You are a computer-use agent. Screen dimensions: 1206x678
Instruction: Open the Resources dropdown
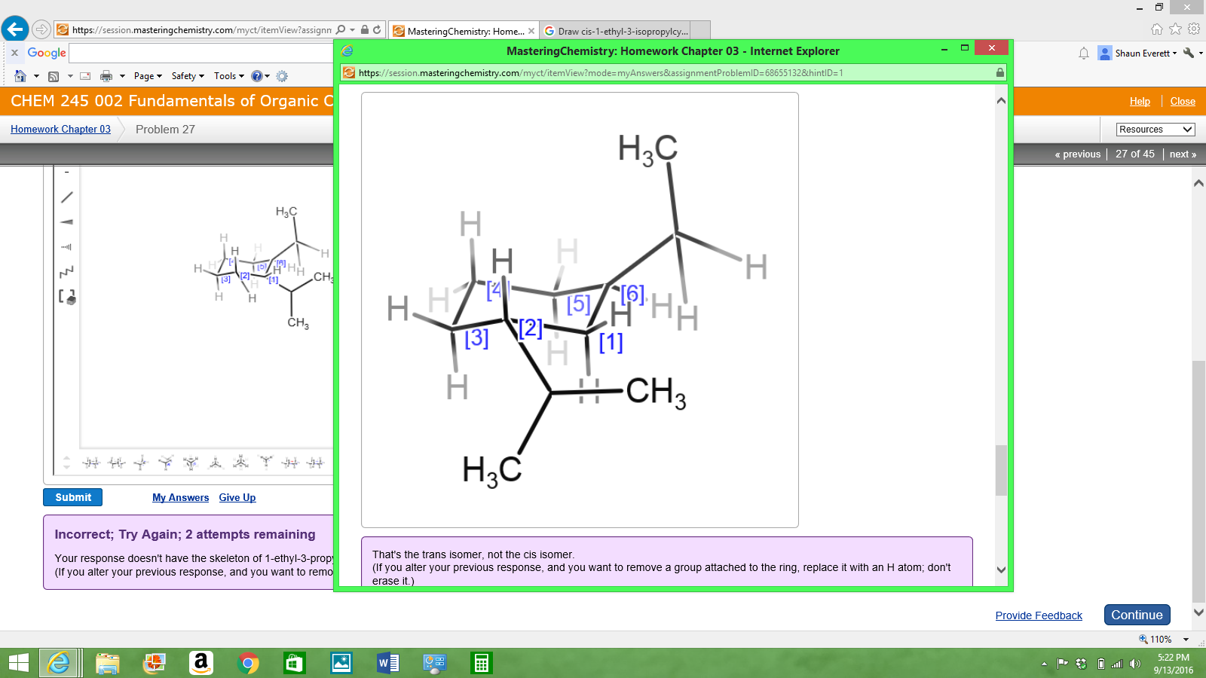point(1155,130)
